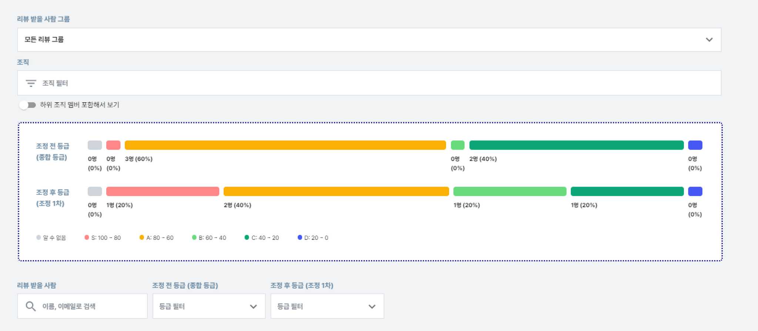This screenshot has height=331, width=758.
Task: Open the 모든 리뷰 그룹 dropdown
Action: pos(369,40)
